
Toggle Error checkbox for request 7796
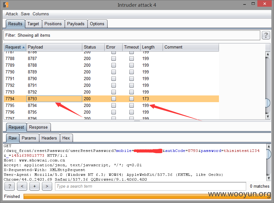pyautogui.click(x=114, y=112)
